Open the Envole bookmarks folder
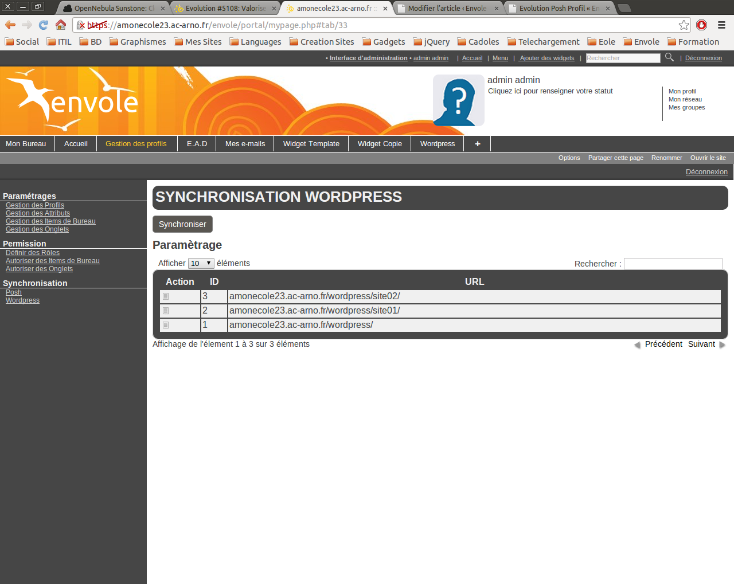Image resolution: width=734 pixels, height=587 pixels. point(641,42)
